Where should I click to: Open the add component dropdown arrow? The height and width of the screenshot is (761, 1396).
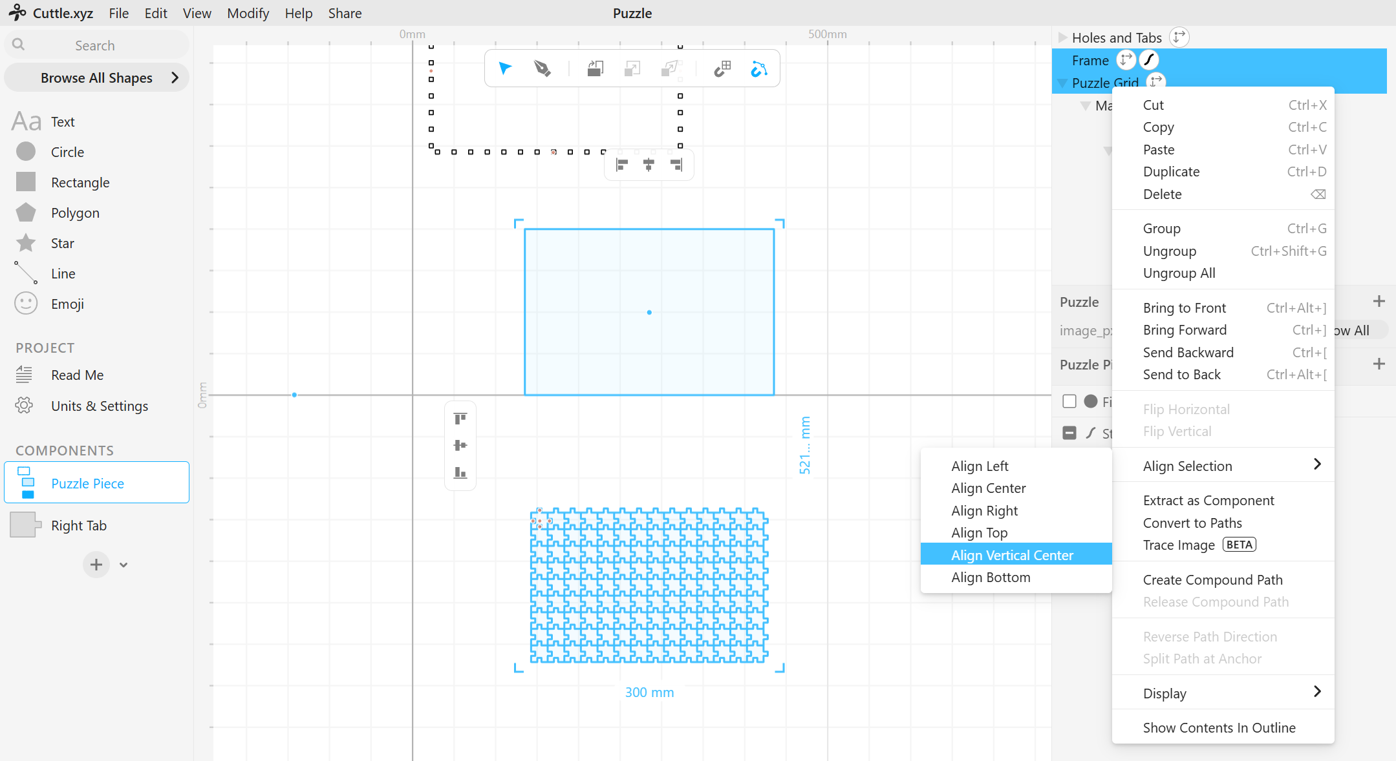click(x=123, y=565)
